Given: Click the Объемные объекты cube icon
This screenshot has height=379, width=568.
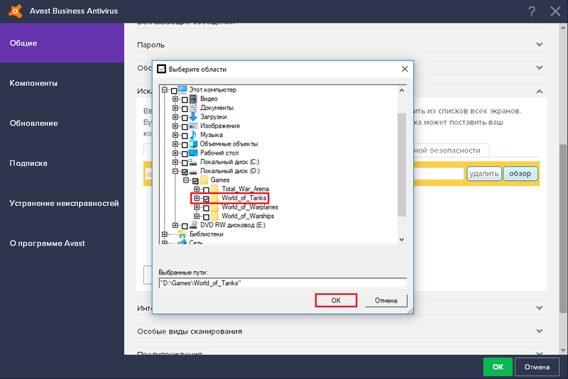Looking at the screenshot, I should click(193, 143).
